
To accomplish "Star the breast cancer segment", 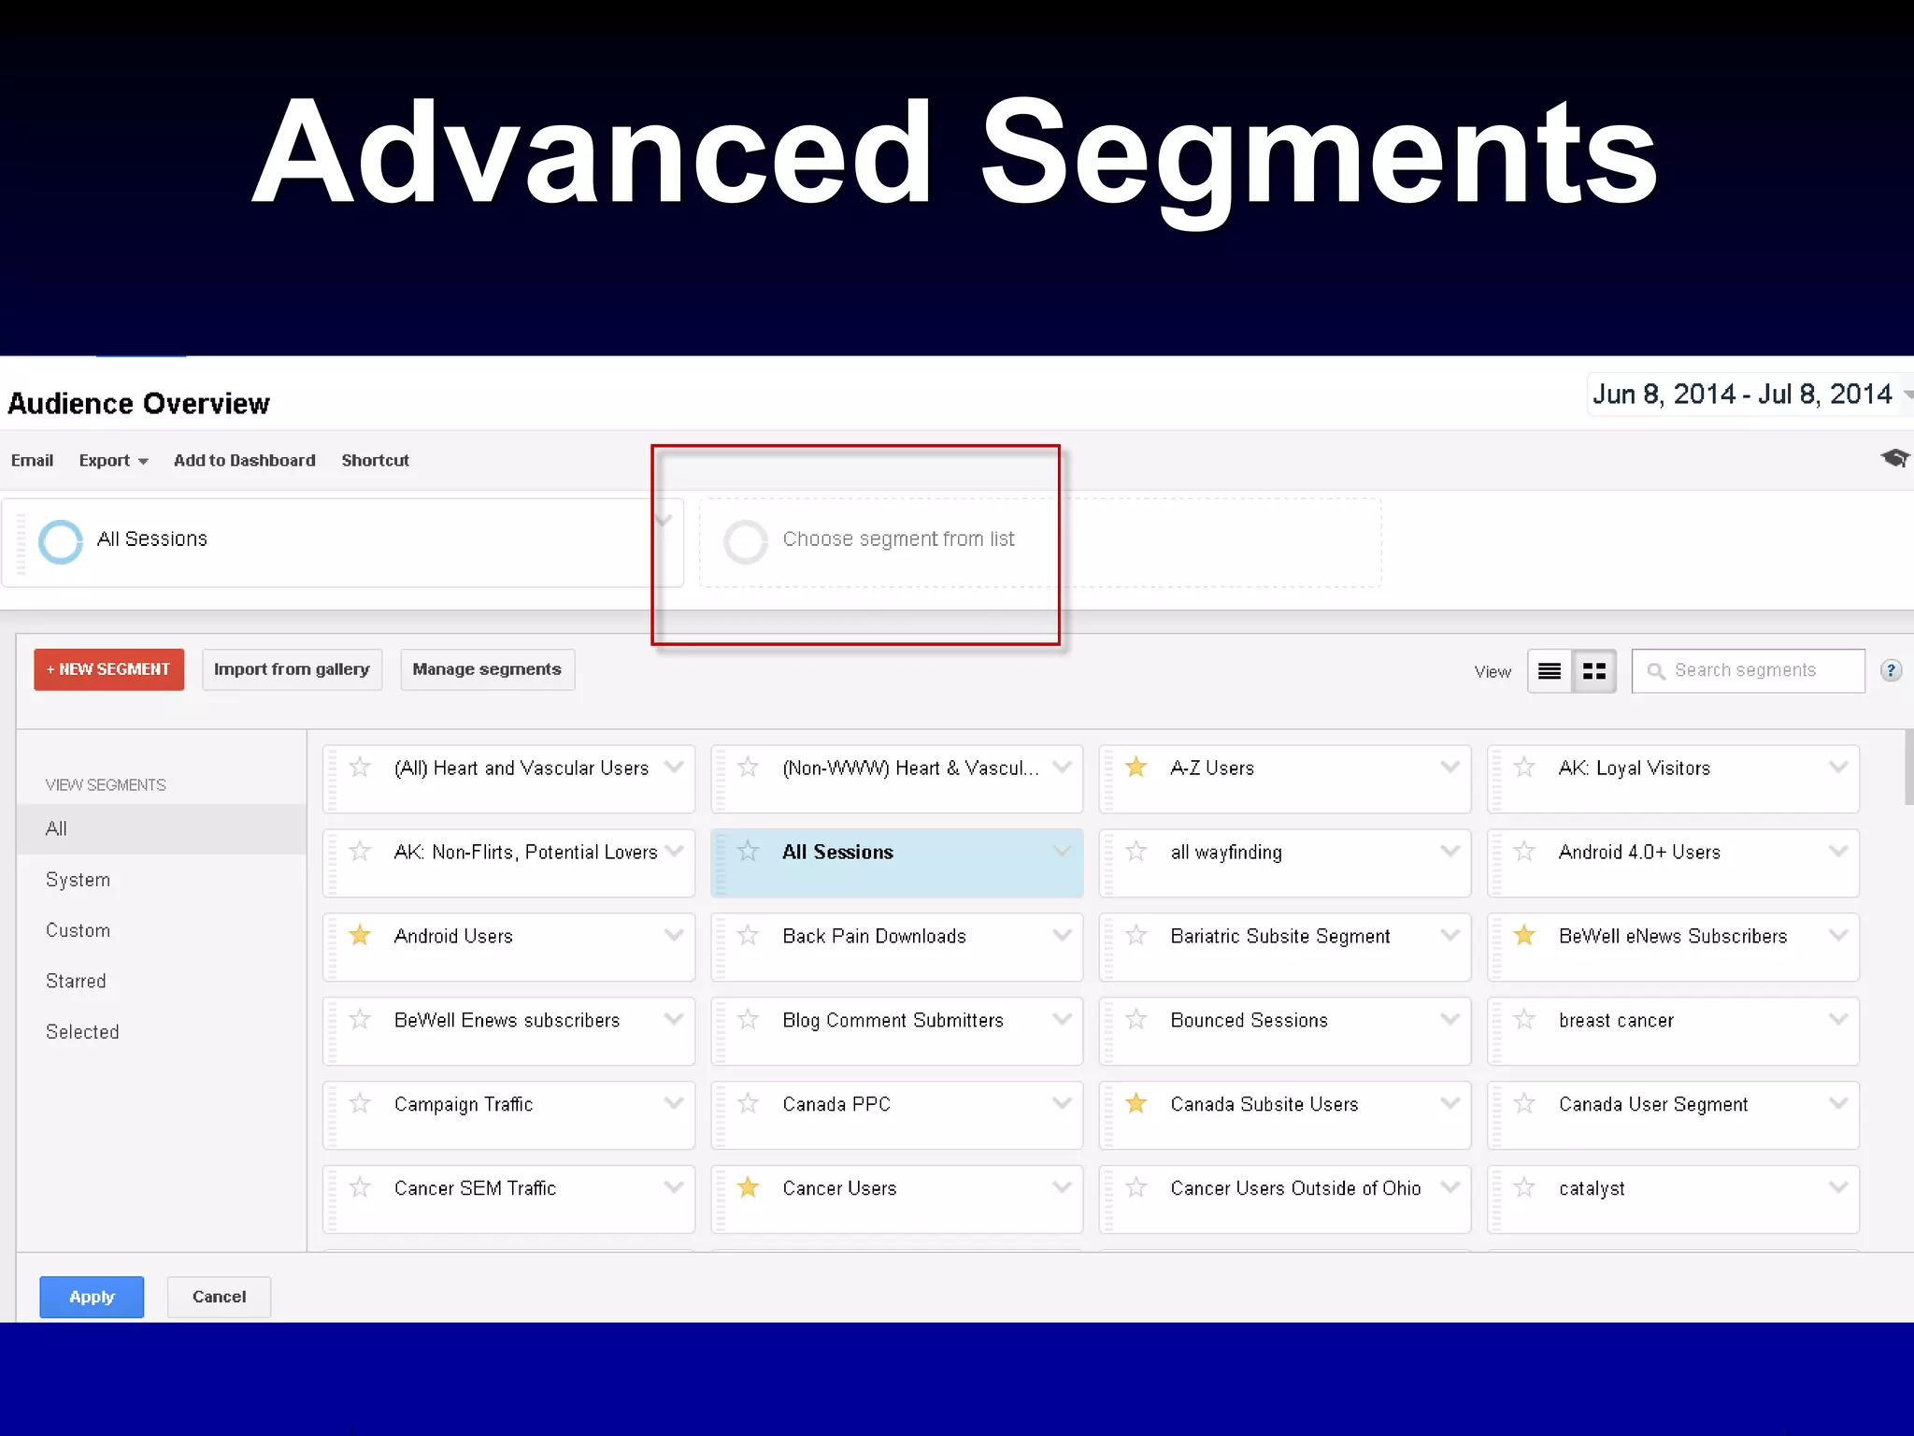I will pyautogui.click(x=1524, y=1020).
